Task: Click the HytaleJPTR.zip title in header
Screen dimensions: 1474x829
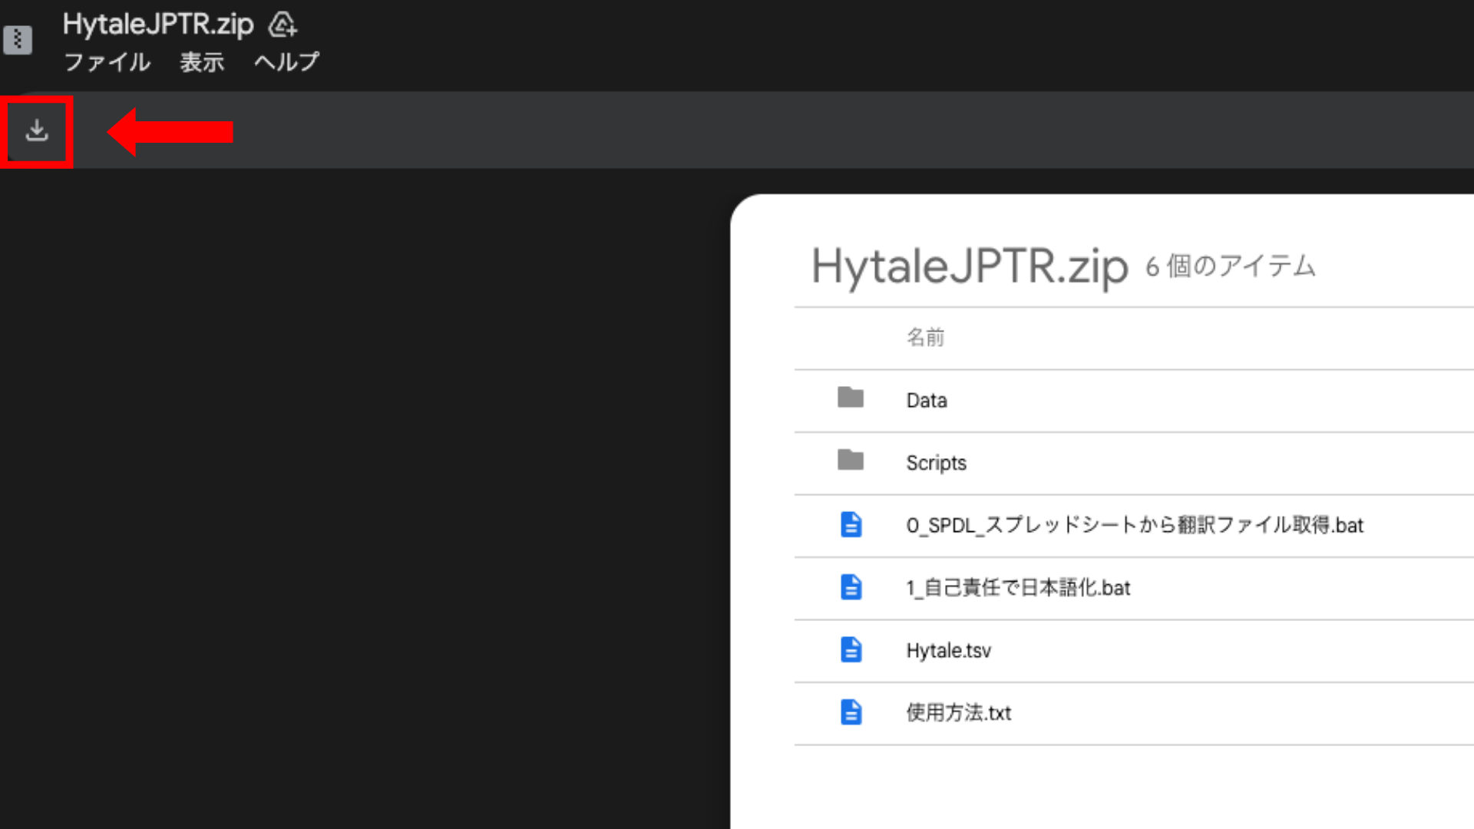Action: (x=157, y=25)
